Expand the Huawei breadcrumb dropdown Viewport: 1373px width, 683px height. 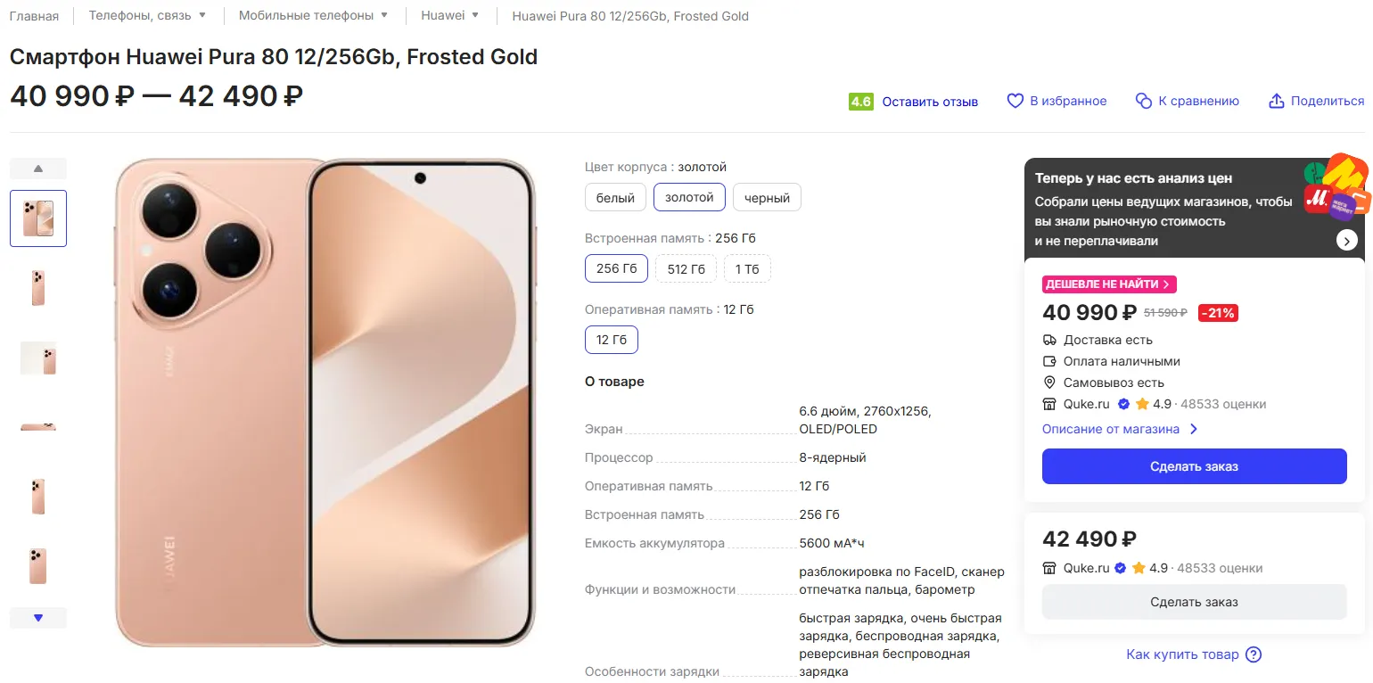475,15
